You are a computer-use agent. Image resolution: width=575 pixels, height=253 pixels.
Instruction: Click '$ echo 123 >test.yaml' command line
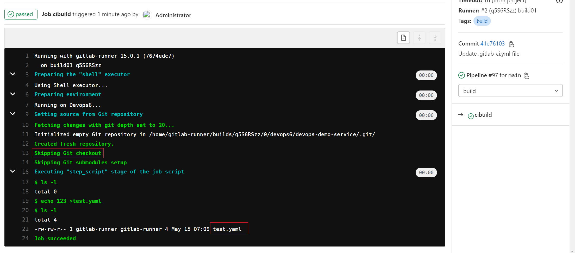point(68,201)
